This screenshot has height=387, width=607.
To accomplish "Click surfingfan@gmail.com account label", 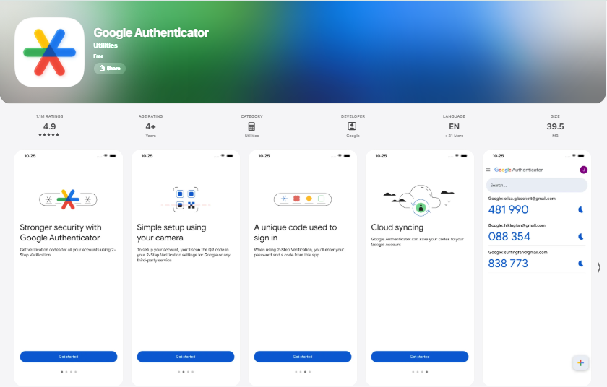I will [x=517, y=253].
